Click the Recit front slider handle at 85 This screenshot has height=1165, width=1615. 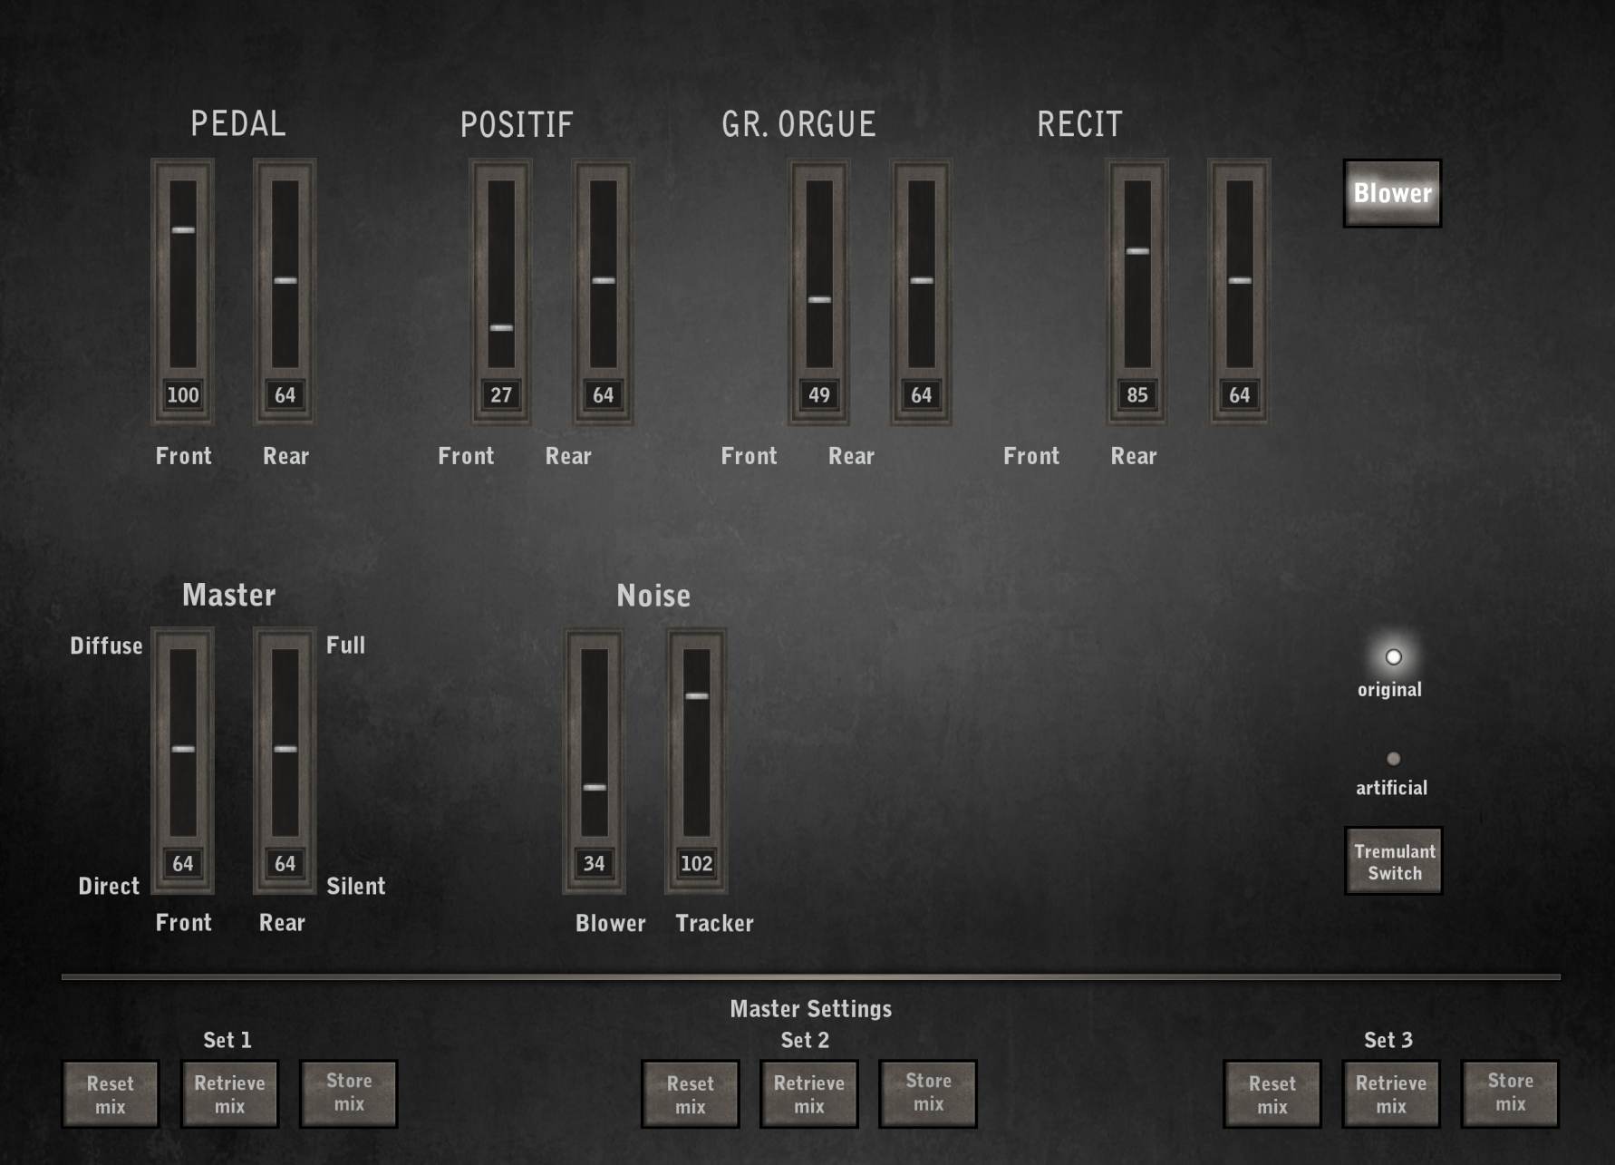click(1137, 251)
